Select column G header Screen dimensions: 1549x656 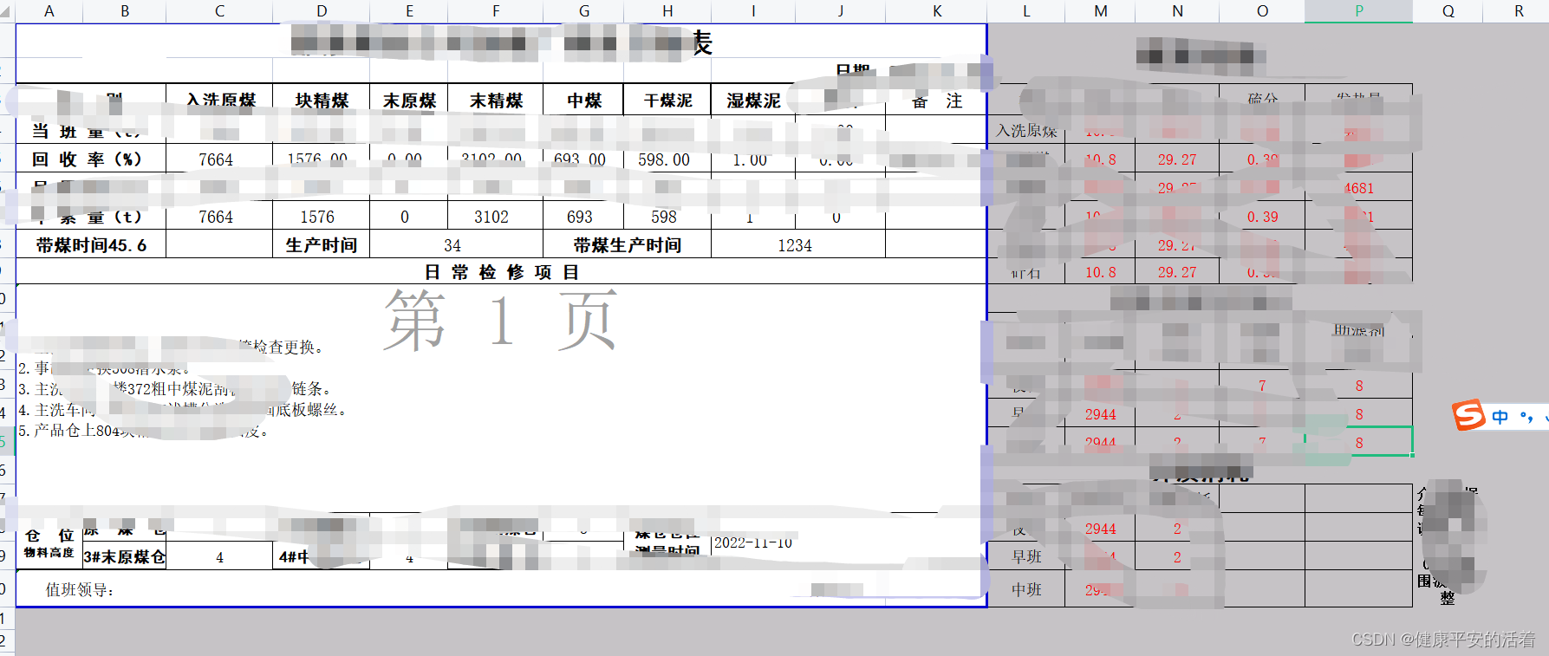point(583,11)
